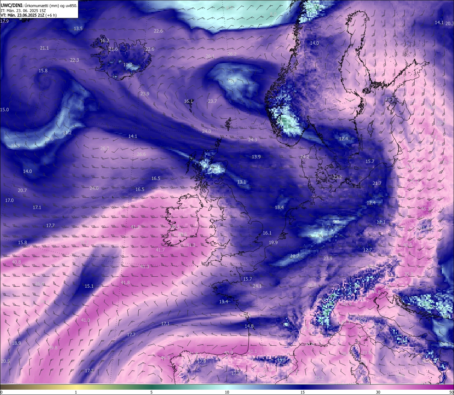Click the 41.7 value label
Image resolution: width=454 pixels, height=395 pixels.
click(x=160, y=250)
